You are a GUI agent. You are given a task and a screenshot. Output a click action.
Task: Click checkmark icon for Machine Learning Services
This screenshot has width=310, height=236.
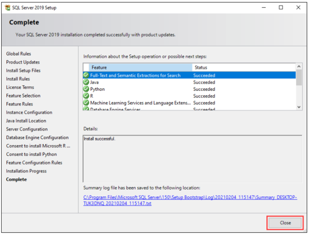86,103
